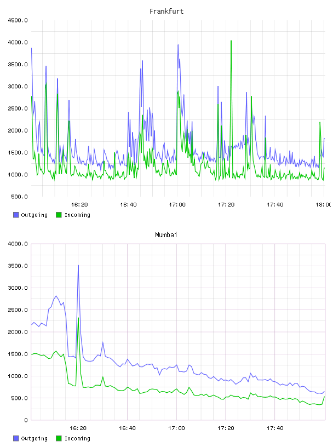Click the 17:00 time label on Frankfurt chart
This screenshot has height=447, width=333.
(177, 205)
